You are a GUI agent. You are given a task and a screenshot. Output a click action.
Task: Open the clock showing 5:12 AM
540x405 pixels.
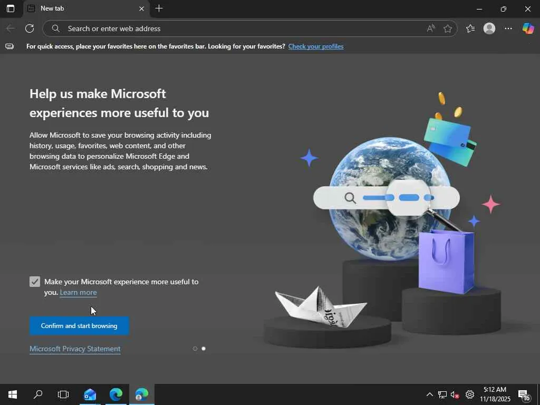coord(495,394)
